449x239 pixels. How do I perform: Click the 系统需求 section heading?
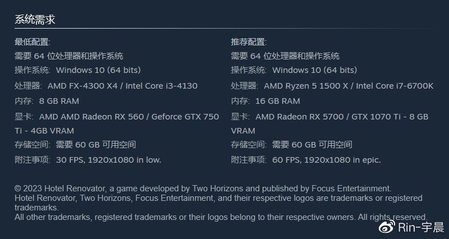(x=35, y=20)
